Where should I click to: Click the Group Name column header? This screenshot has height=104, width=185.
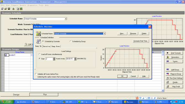(20, 52)
